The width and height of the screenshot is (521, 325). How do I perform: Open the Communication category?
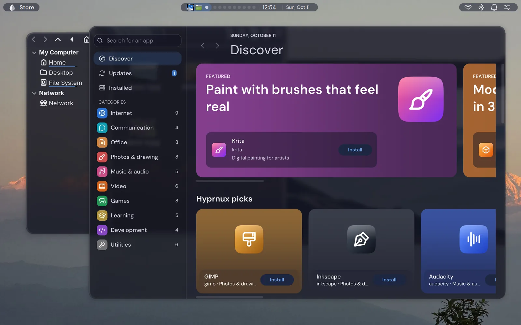click(137, 128)
